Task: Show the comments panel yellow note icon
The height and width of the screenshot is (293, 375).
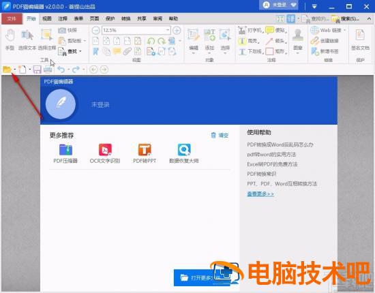Action: click(x=117, y=51)
